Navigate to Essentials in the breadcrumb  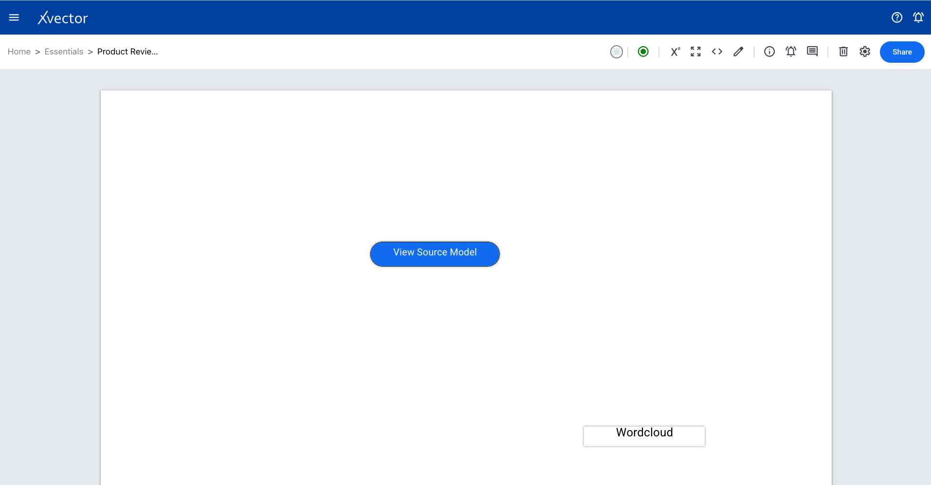64,52
